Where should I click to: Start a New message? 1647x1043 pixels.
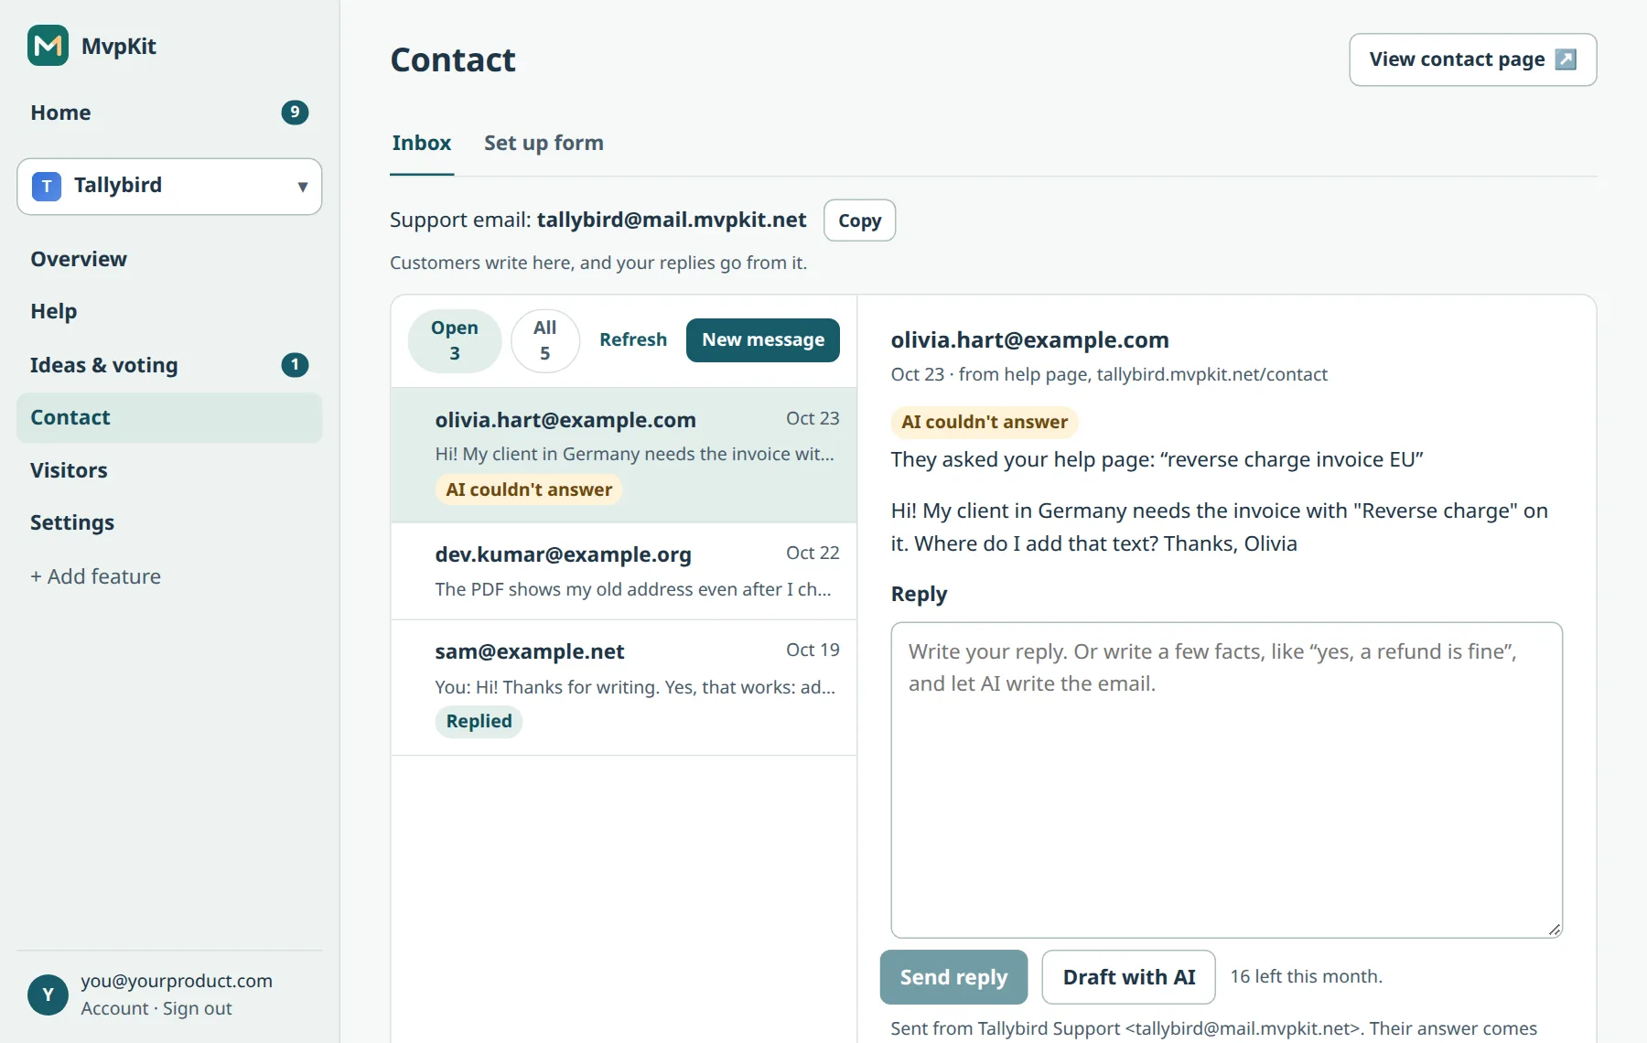[x=763, y=340]
